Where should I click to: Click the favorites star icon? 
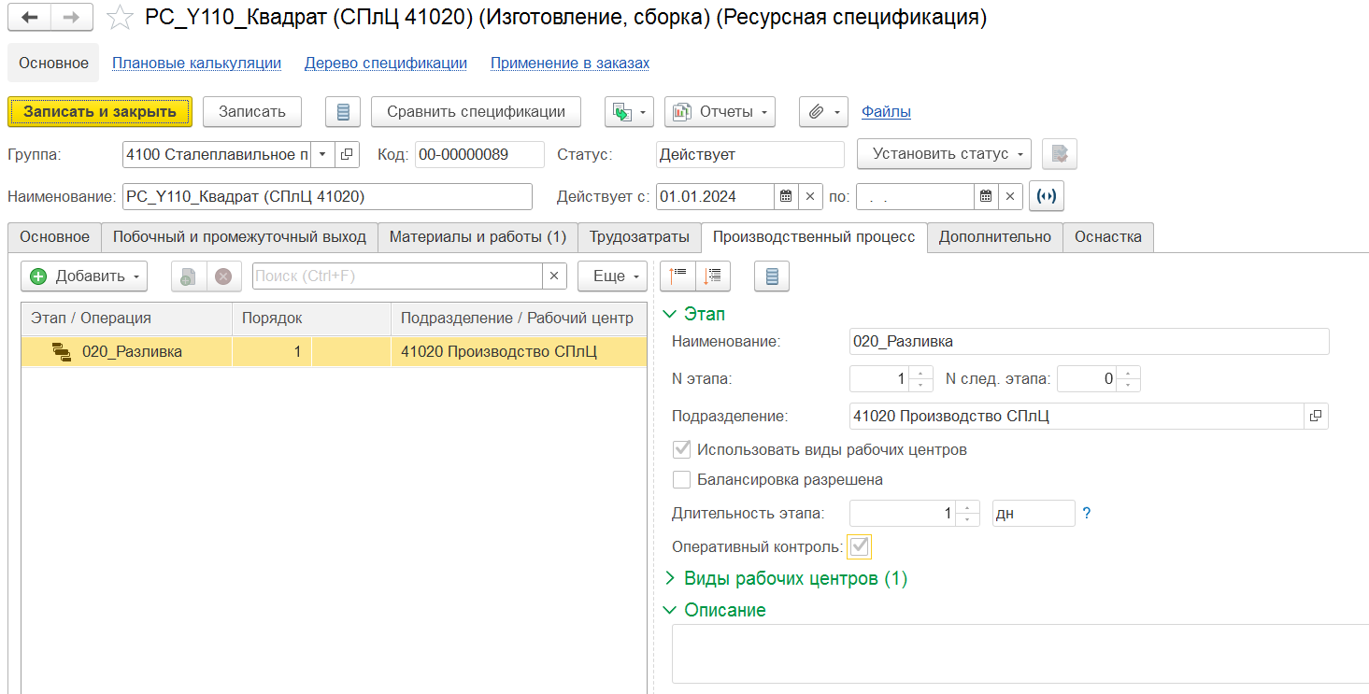pyautogui.click(x=120, y=18)
